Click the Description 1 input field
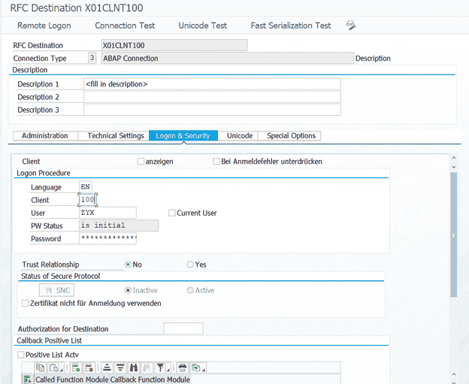469x384 pixels. 212,84
